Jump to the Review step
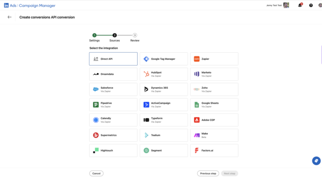 [x=135, y=36]
